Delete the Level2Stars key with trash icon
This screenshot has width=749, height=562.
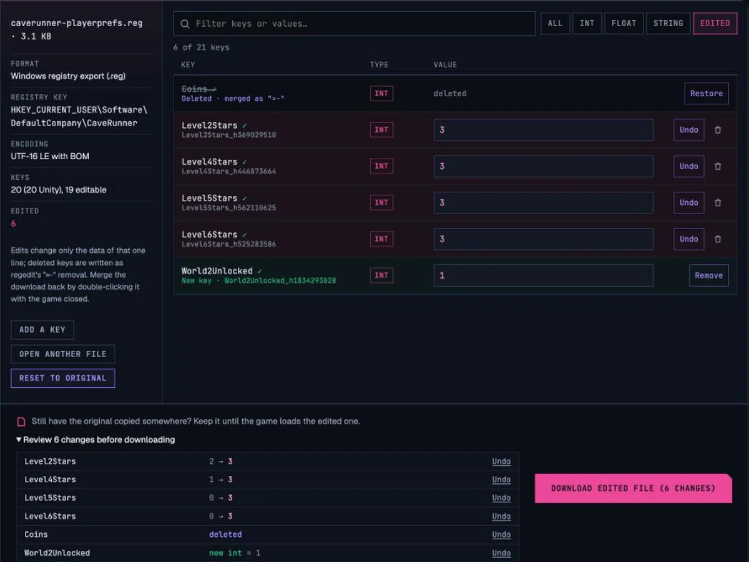tap(718, 130)
